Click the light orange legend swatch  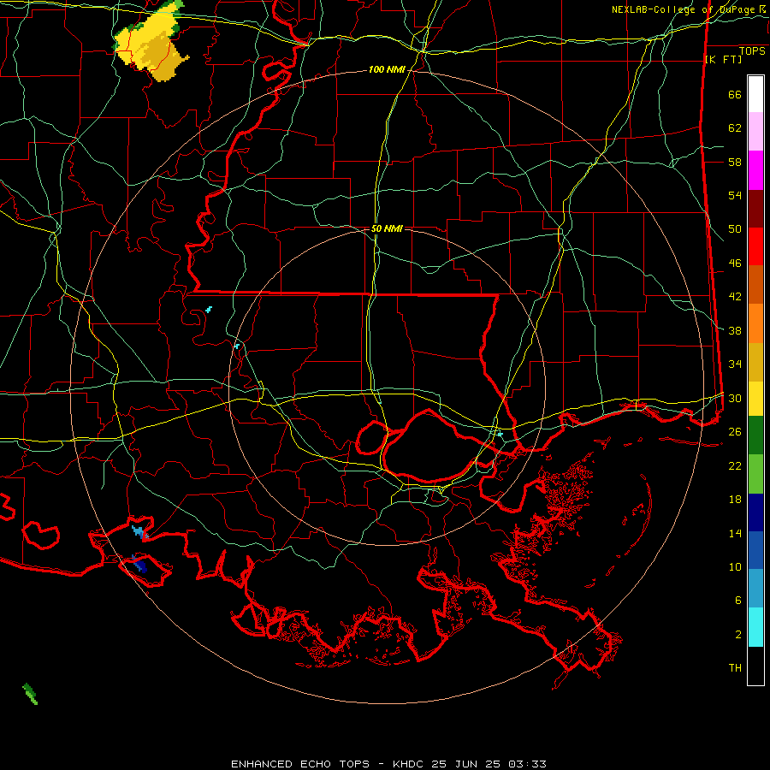[755, 323]
